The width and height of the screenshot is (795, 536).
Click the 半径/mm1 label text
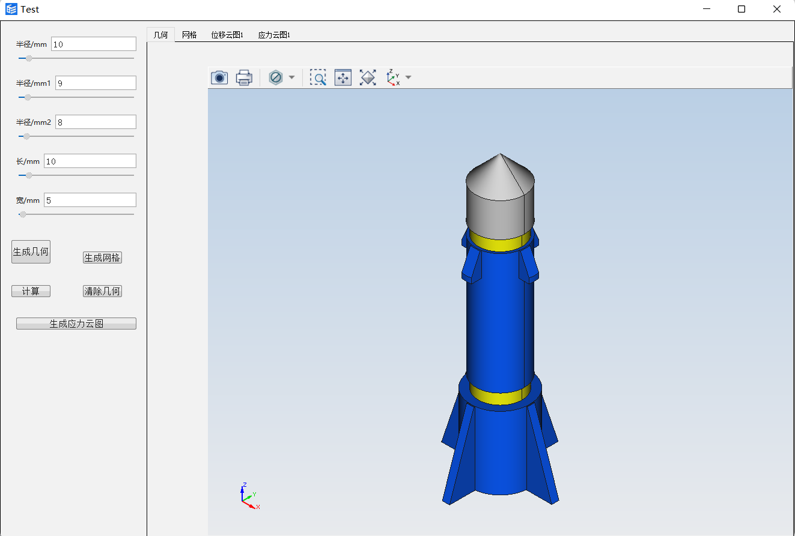[x=34, y=83]
